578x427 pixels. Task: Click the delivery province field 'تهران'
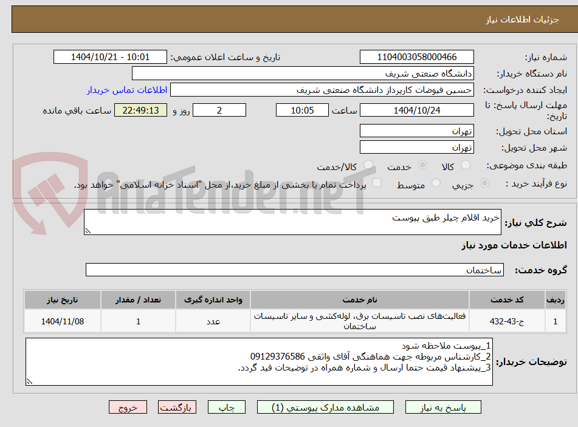coord(416,131)
